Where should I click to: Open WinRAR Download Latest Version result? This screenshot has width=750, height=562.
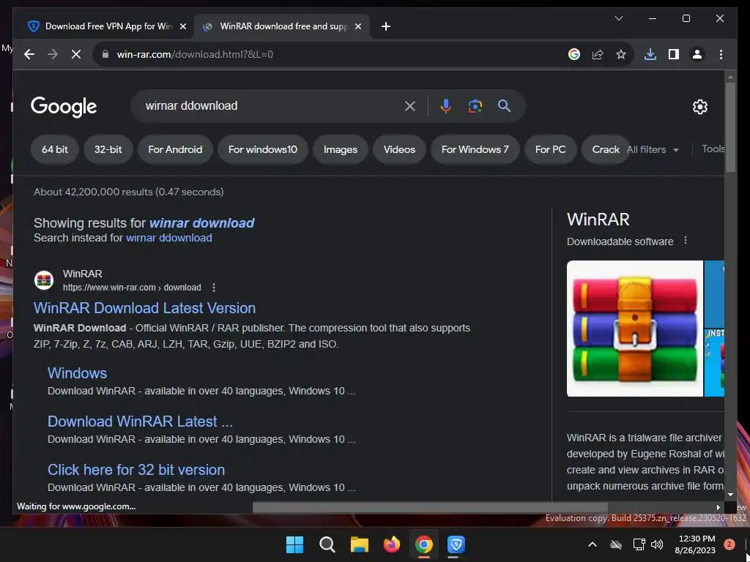point(144,308)
